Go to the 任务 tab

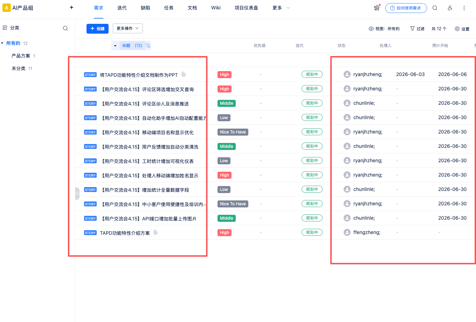pos(169,8)
